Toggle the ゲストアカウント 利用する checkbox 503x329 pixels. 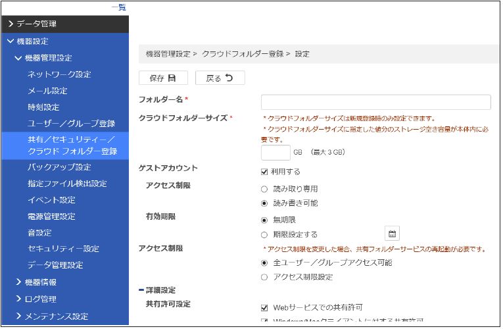click(x=264, y=172)
